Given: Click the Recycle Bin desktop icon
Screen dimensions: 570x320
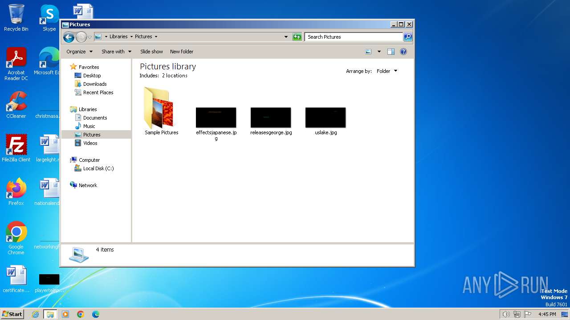Looking at the screenshot, I should click(x=16, y=18).
